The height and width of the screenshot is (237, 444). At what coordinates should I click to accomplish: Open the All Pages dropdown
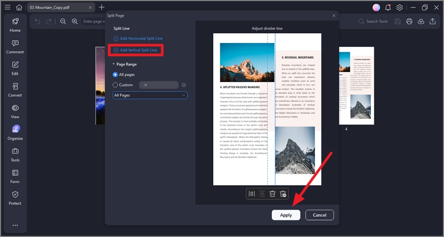[x=150, y=95]
